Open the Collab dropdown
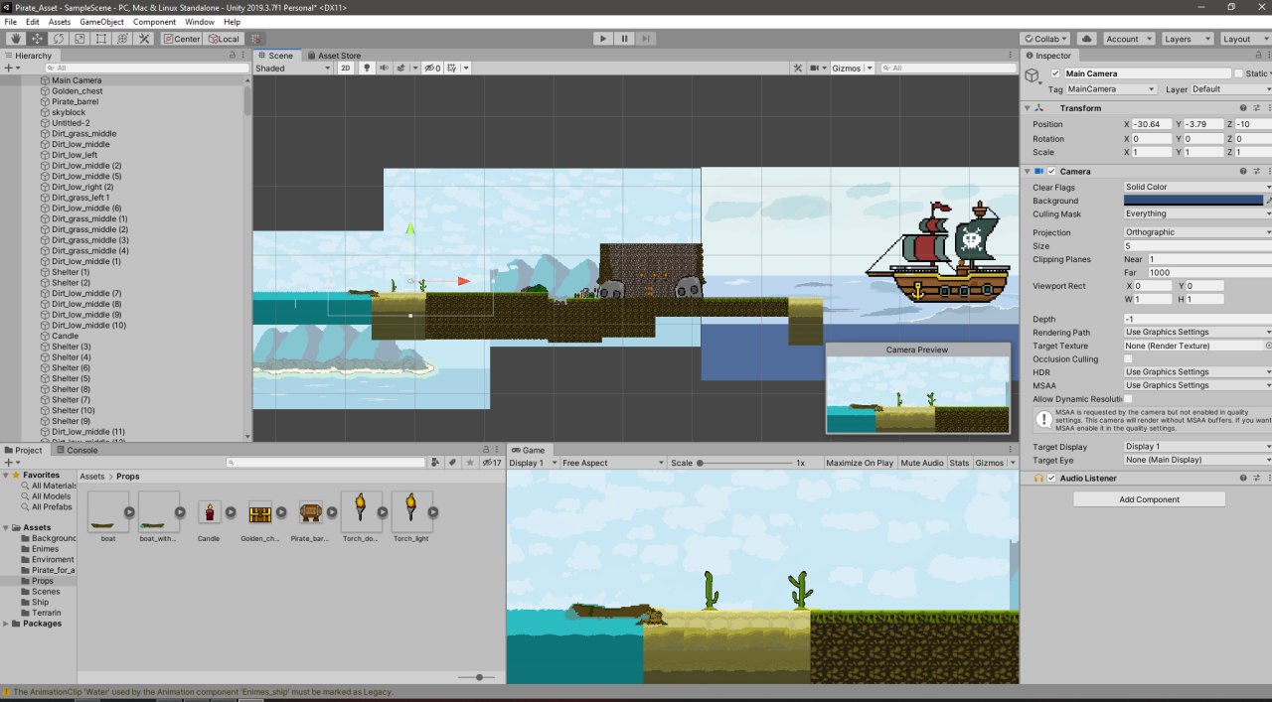The height and width of the screenshot is (702, 1272). click(x=1046, y=39)
